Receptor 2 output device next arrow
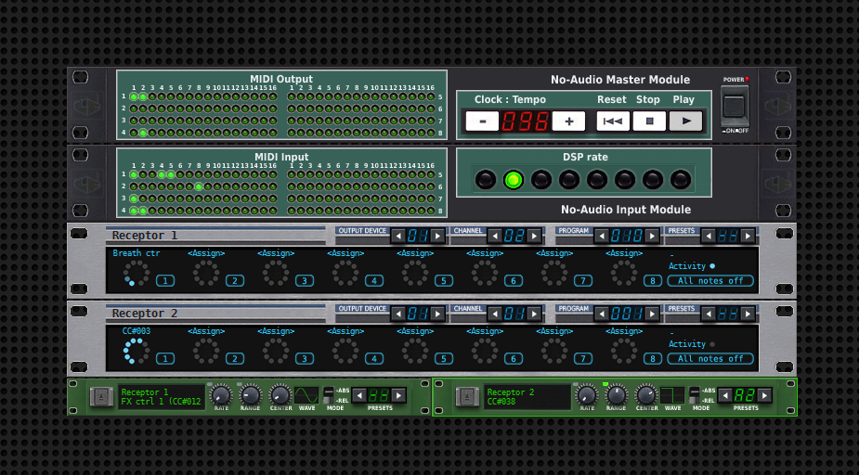859x475 pixels. pos(437,314)
